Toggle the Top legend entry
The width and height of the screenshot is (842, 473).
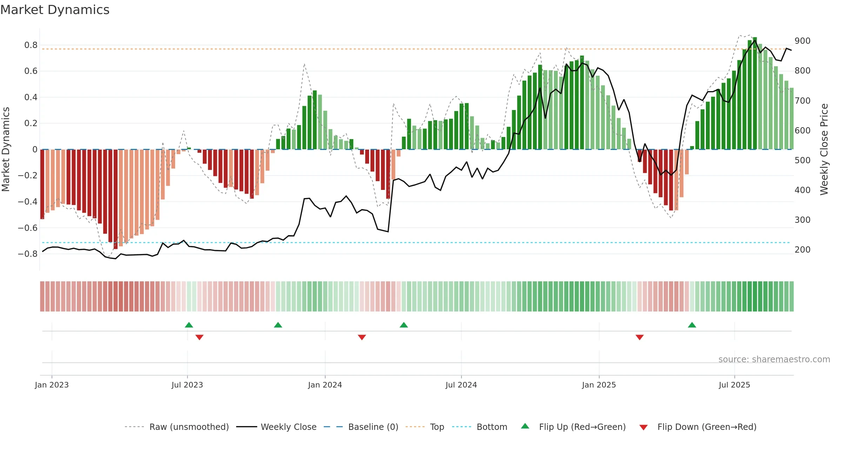click(425, 427)
